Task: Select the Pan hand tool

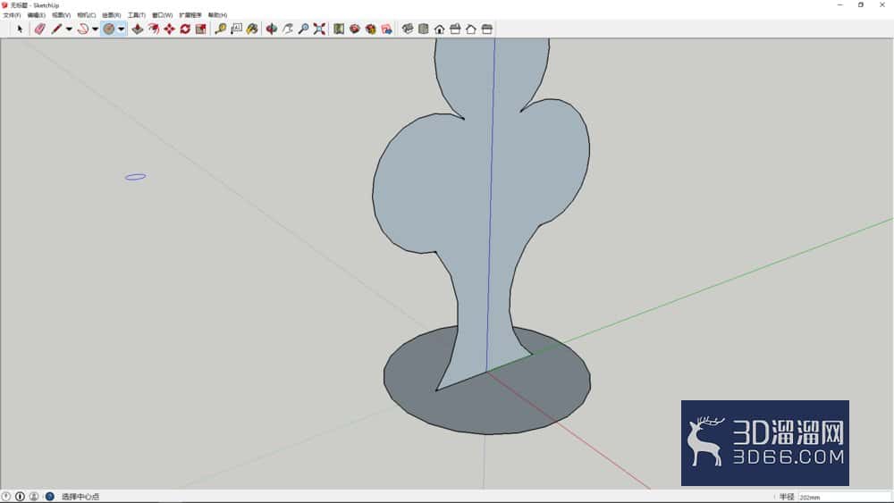Action: point(287,29)
